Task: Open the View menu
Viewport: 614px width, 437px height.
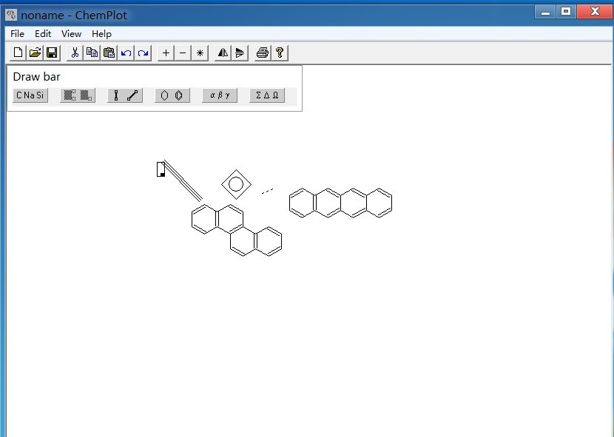Action: pyautogui.click(x=71, y=33)
